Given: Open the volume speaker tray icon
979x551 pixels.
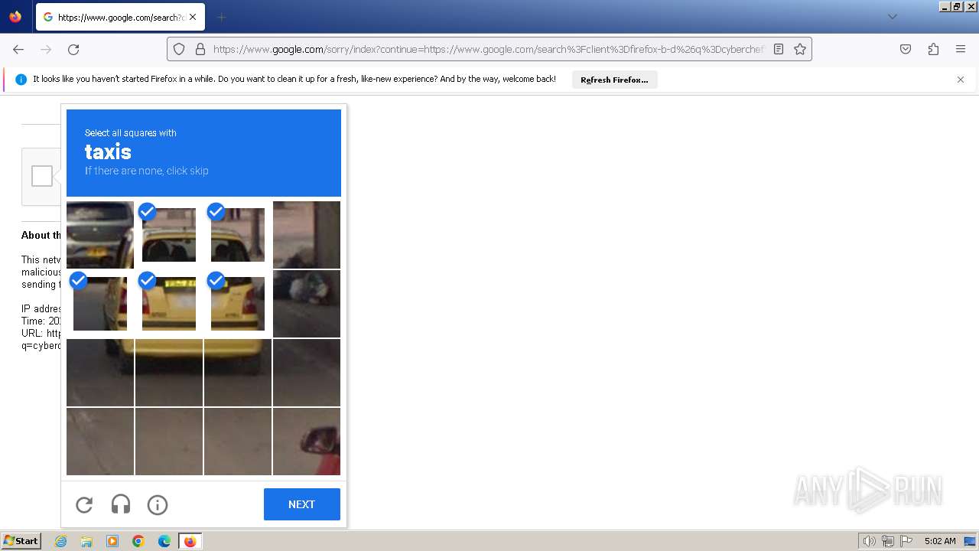Looking at the screenshot, I should (x=869, y=541).
